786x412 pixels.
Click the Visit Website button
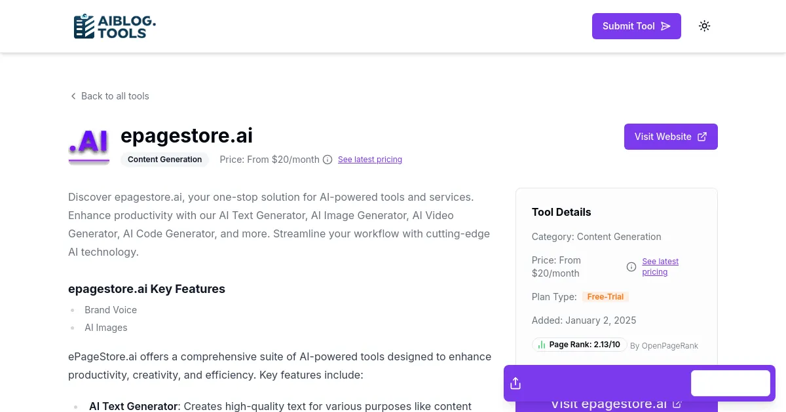670,136
